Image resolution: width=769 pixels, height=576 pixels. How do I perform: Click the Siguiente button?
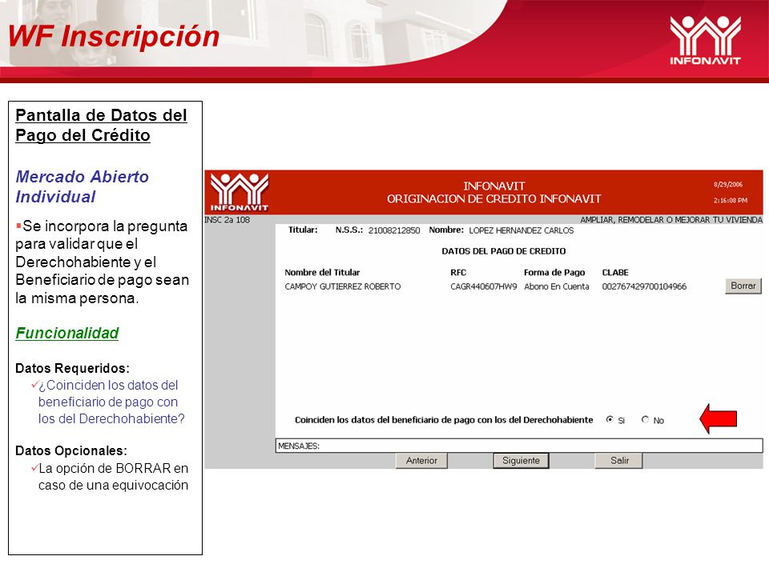click(521, 461)
